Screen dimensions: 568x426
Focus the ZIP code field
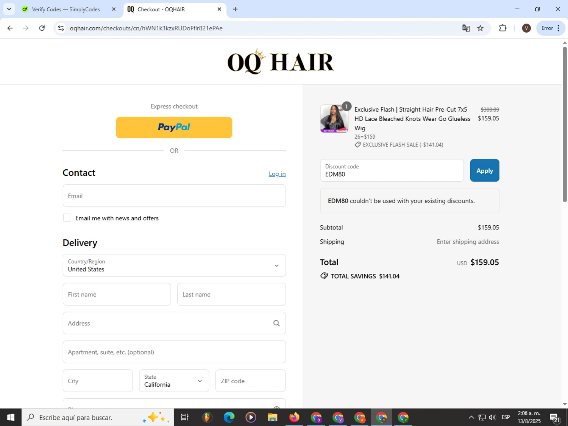click(250, 381)
